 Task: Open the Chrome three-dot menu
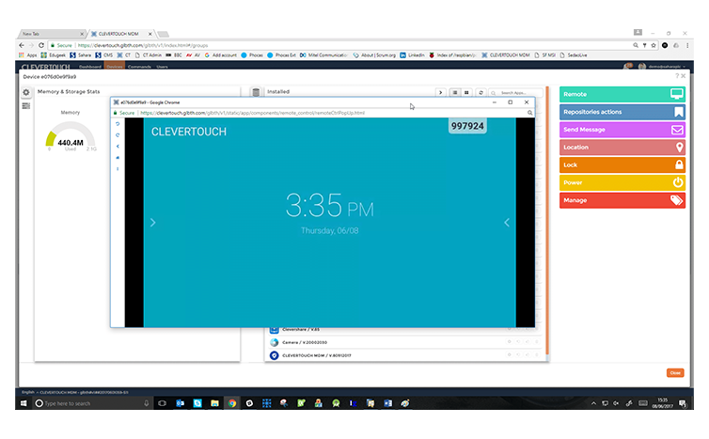coord(687,45)
